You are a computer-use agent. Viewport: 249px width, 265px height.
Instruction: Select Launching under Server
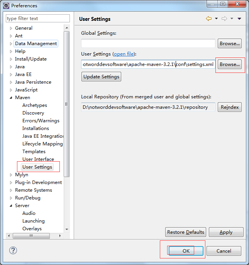click(34, 221)
